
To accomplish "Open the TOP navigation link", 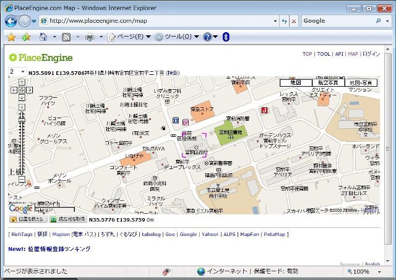I will click(307, 54).
